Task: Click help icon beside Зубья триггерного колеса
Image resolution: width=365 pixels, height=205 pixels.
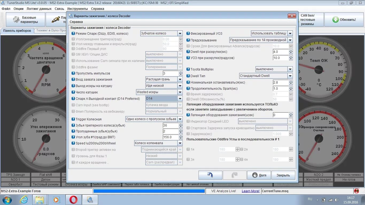Action: click(73, 125)
